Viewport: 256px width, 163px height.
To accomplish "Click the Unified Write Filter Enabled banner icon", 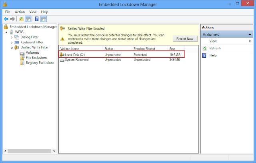I will coord(62,28).
